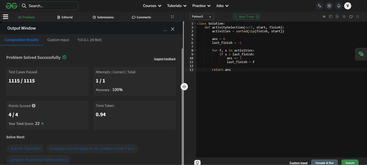Click the search magnifier icon
The width and height of the screenshot is (367, 165).
[24, 6]
